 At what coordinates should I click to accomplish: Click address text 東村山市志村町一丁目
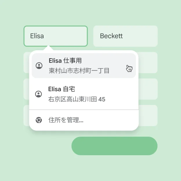79,70
